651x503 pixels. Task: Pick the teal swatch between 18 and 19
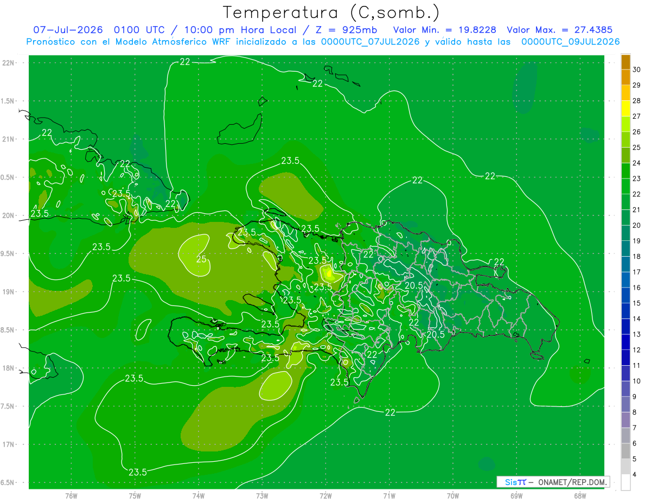626,249
